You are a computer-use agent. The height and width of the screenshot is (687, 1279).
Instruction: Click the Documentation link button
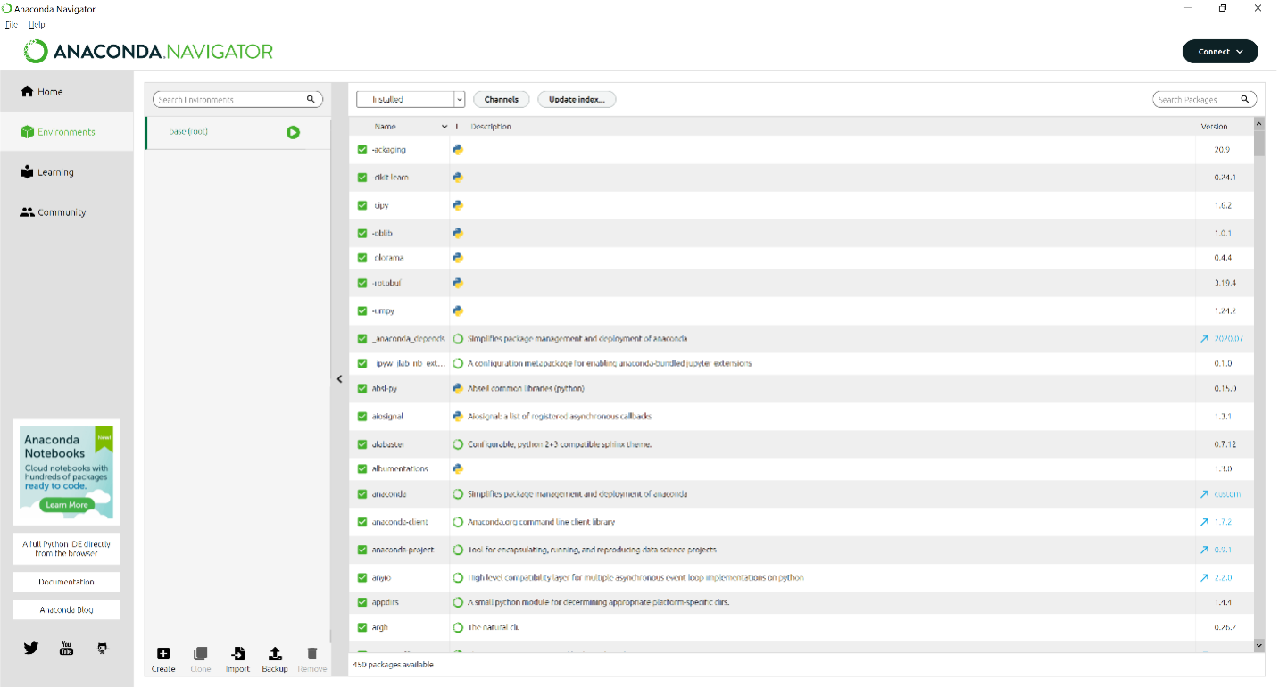point(66,582)
